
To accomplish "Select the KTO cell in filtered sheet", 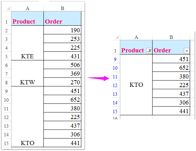I will (136, 85).
